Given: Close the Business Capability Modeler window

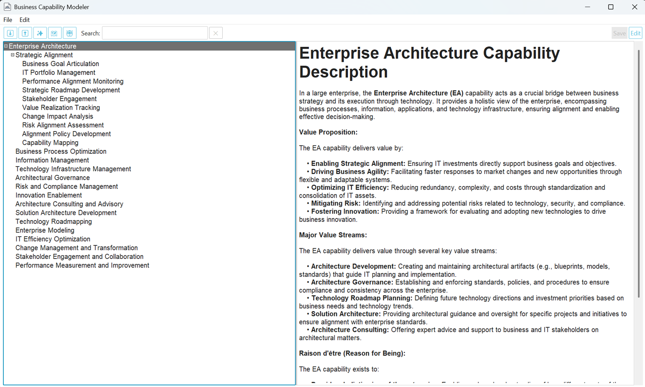Looking at the screenshot, I should coord(634,7).
